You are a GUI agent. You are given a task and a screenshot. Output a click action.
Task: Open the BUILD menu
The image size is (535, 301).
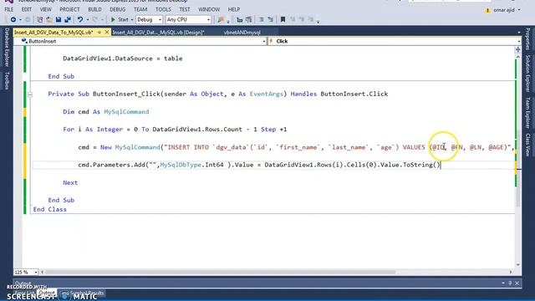(94, 9)
